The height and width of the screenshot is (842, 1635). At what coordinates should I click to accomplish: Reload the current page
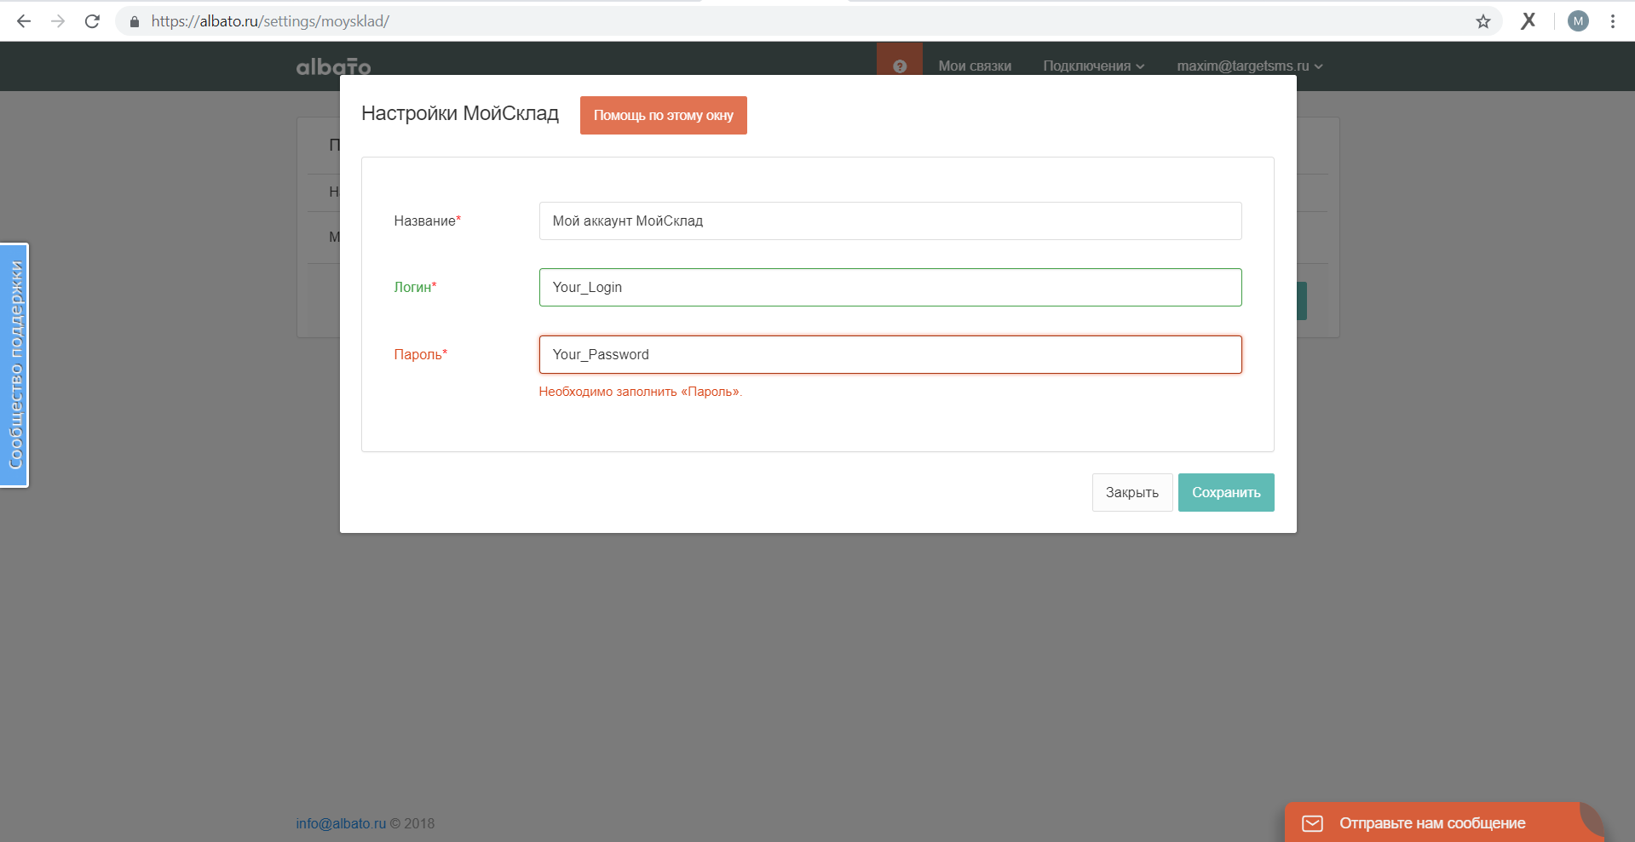tap(92, 21)
